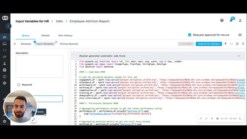Viewport: 247px width, 139px height.
Task: Click the Employee_ID link on code line 20
Action: click(134, 111)
